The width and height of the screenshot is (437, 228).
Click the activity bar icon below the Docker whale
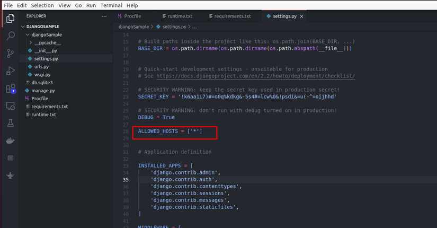[10, 158]
